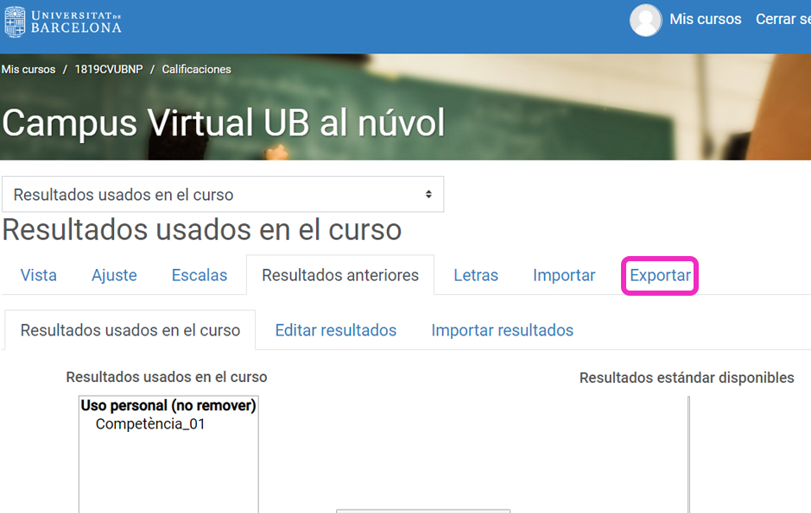Switch to the Vista tab

39,276
